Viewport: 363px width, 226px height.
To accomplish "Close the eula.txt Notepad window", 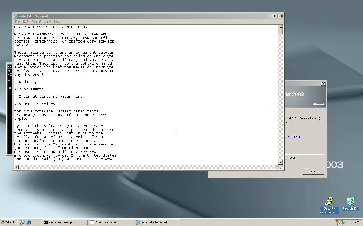I will (x=281, y=16).
